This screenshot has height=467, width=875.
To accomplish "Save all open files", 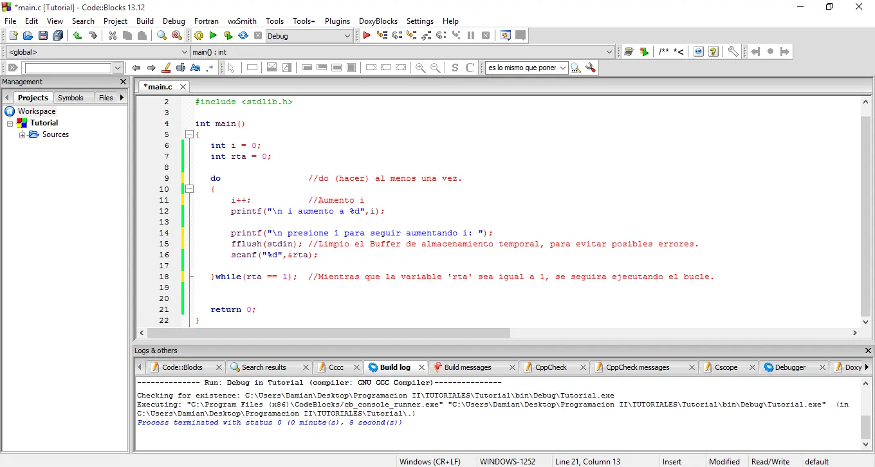I will [57, 35].
